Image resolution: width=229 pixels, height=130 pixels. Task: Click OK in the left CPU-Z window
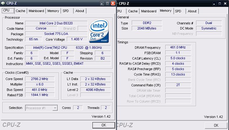[x=104, y=125]
